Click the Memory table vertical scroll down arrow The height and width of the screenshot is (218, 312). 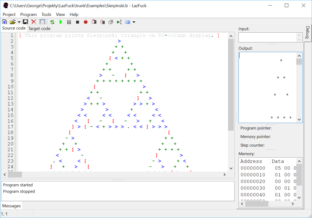pyautogui.click(x=299, y=197)
